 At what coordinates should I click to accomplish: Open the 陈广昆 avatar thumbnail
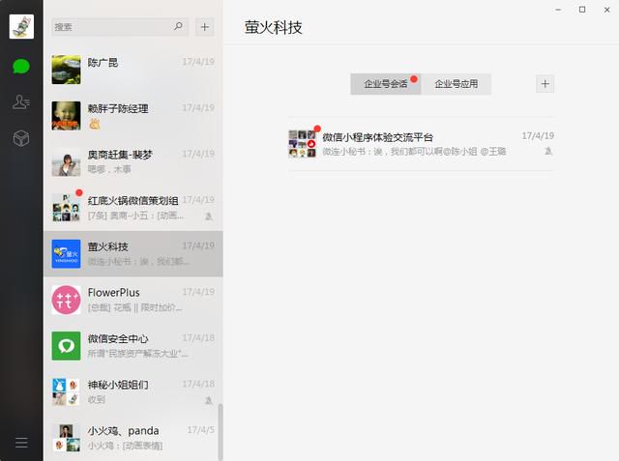[x=67, y=70]
